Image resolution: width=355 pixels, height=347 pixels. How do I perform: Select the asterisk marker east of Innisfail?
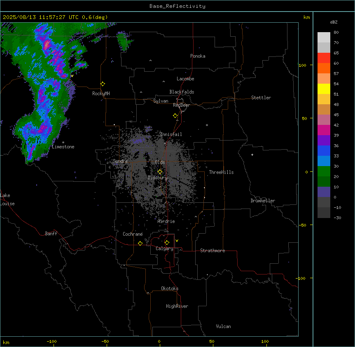click(207, 125)
